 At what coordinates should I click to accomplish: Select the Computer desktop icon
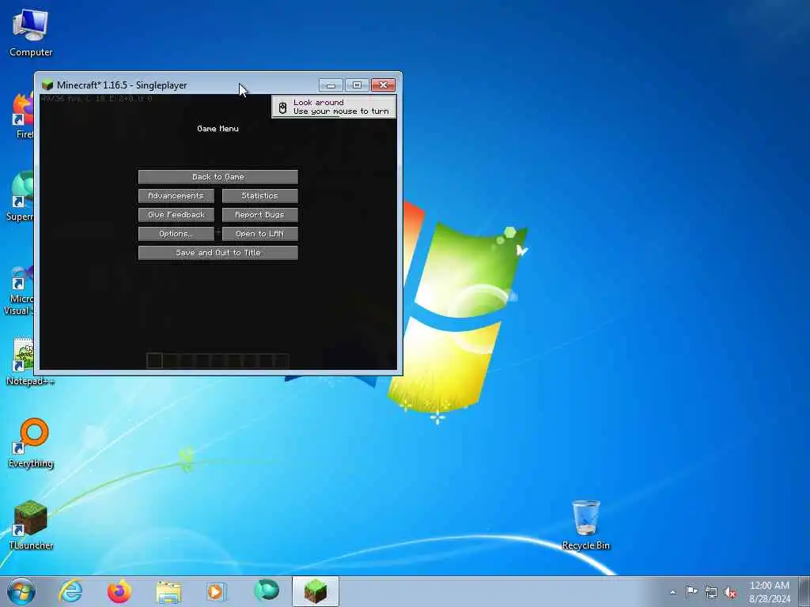31,33
